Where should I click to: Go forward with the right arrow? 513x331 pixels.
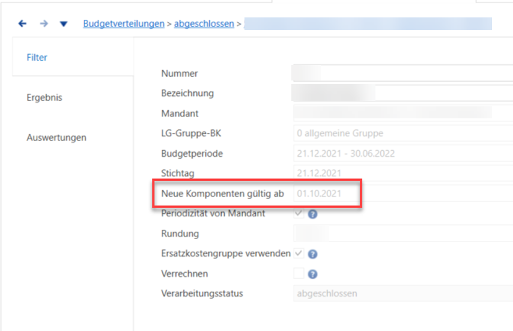[x=44, y=23]
